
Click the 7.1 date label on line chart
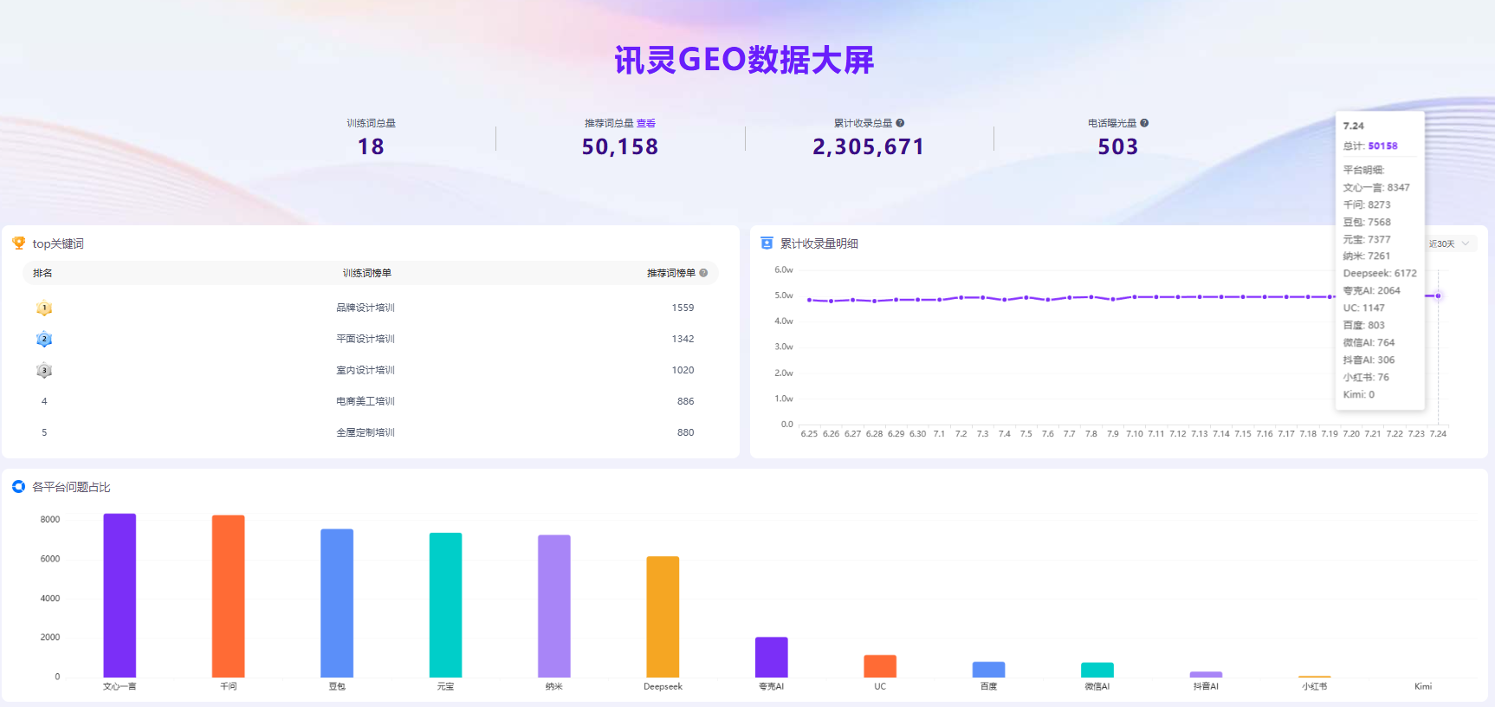click(939, 434)
